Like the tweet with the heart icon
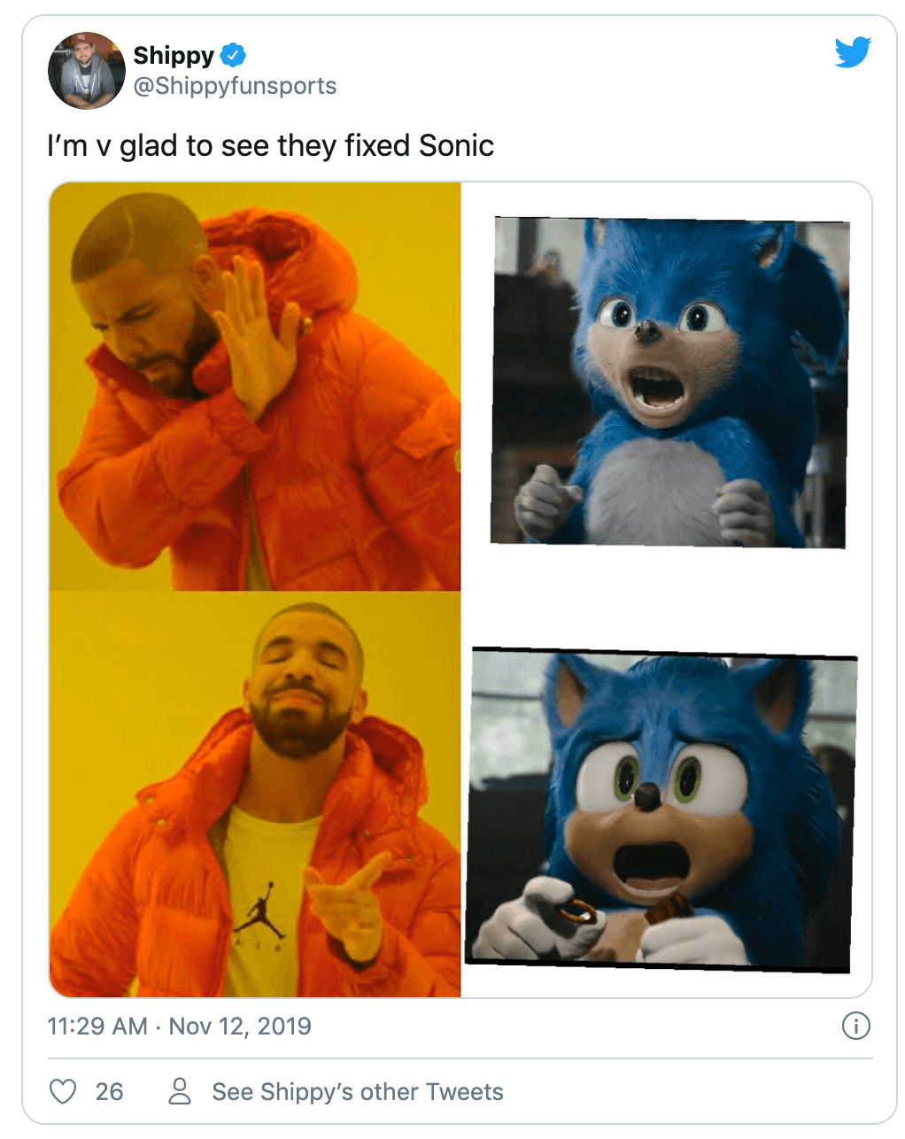 click(x=63, y=1091)
